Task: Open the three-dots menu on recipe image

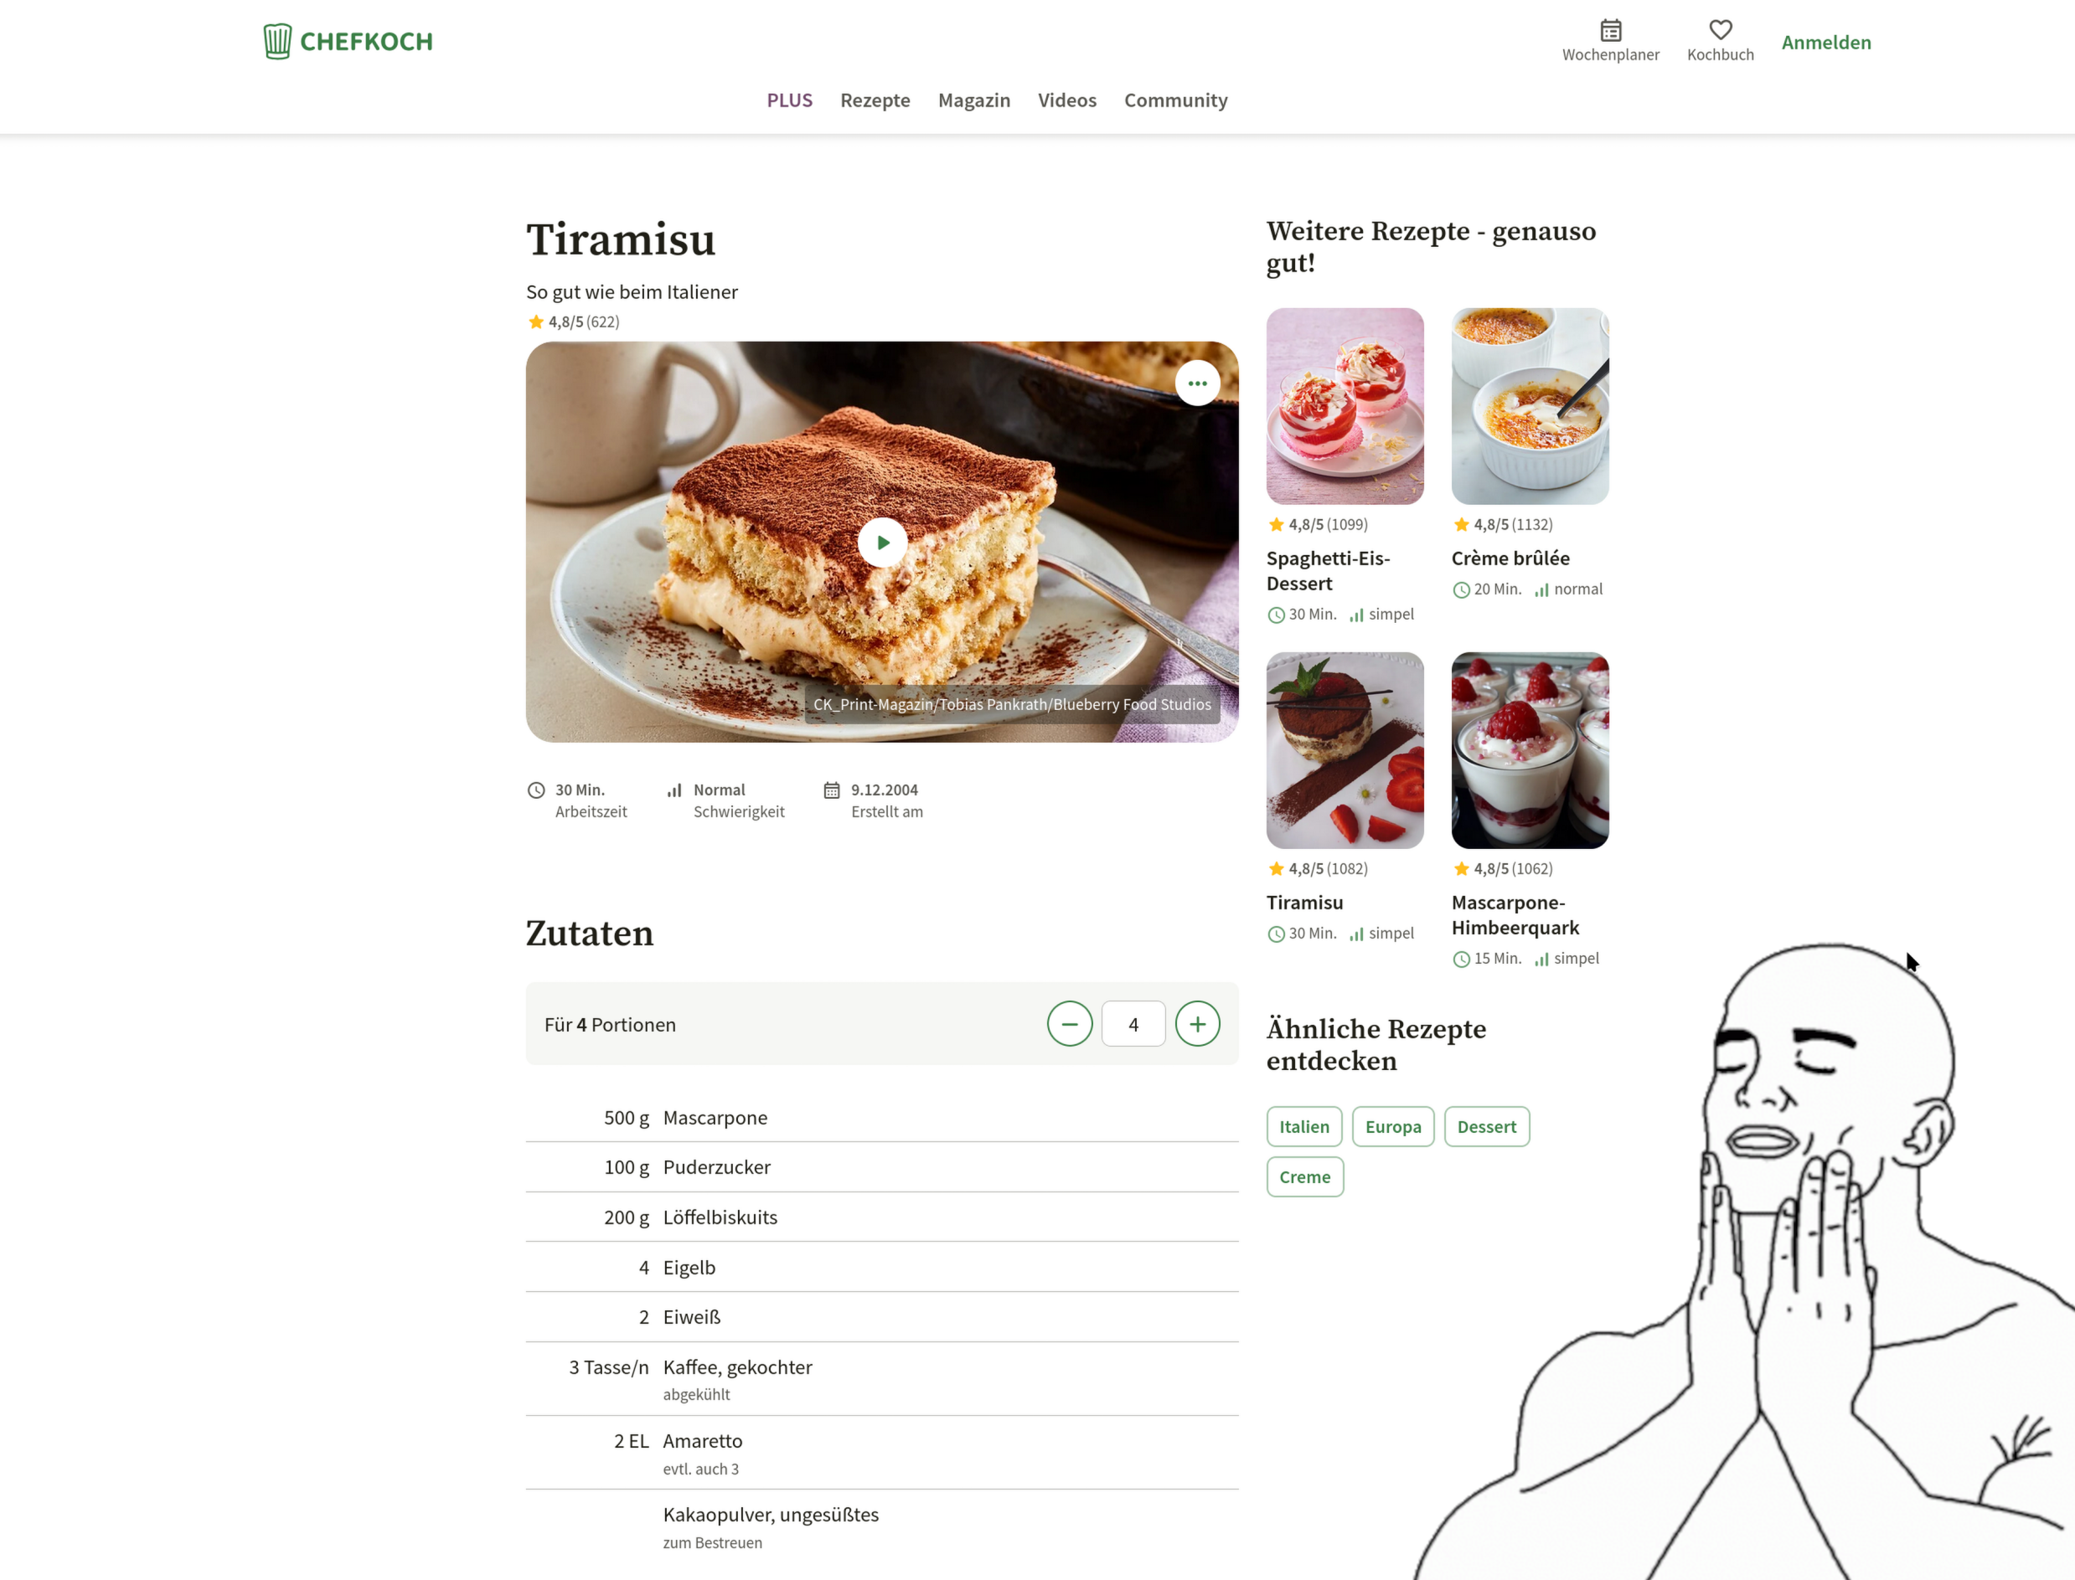Action: point(1197,383)
